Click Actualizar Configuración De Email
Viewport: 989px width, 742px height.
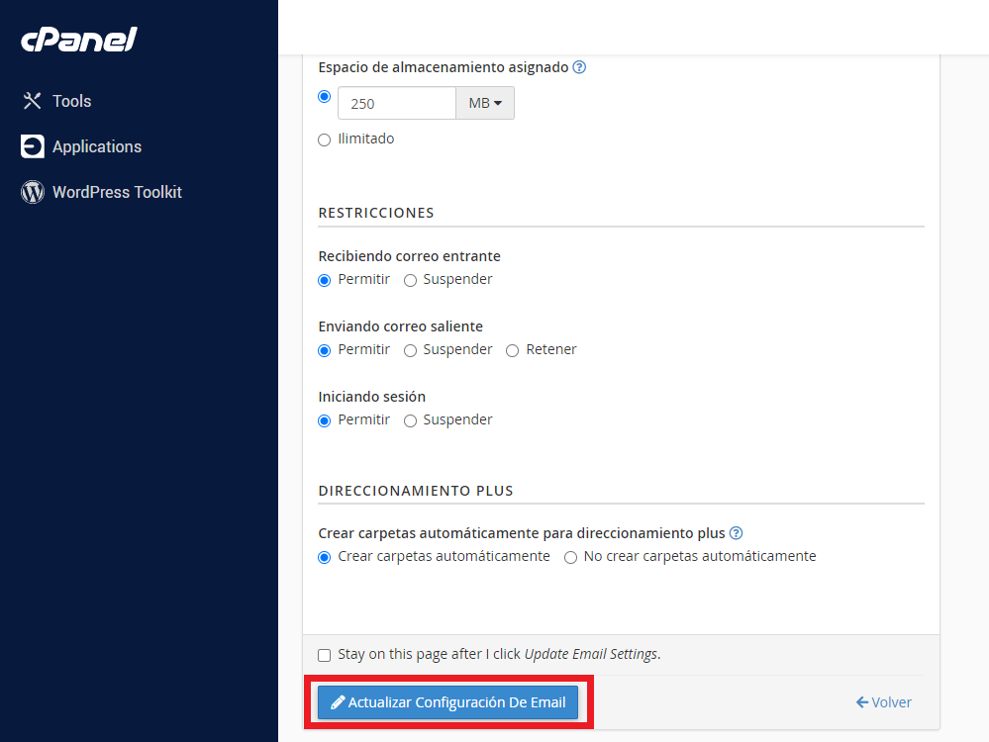pos(448,702)
